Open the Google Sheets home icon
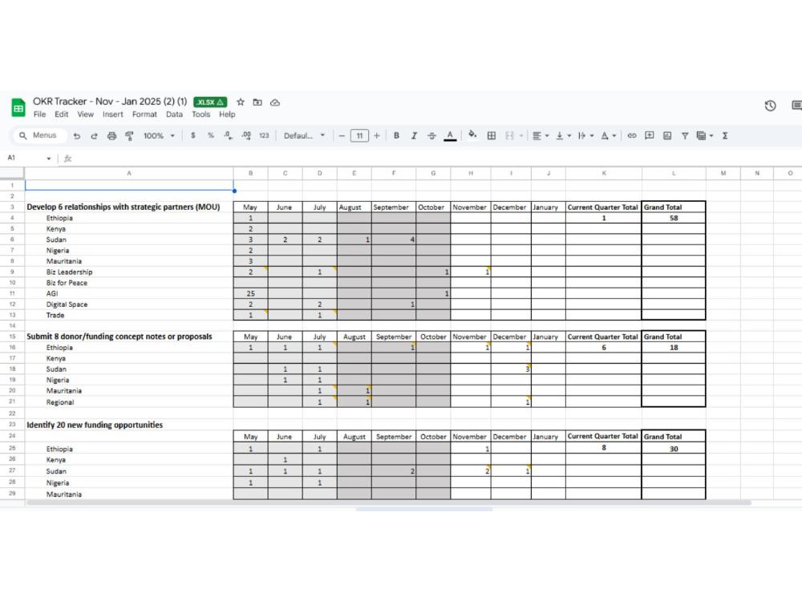Viewport: 802px width, 601px height. (18, 108)
